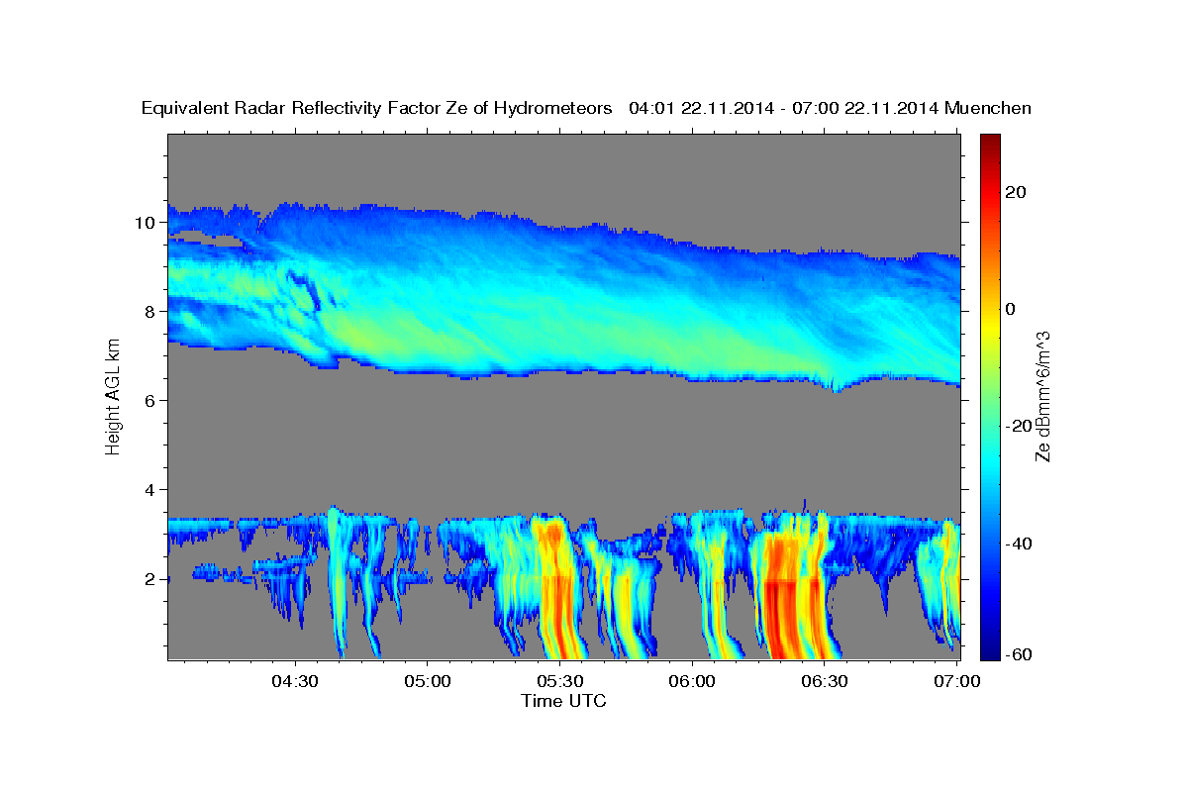Click the colorbar label -60
This screenshot has width=1188, height=792.
click(1019, 654)
